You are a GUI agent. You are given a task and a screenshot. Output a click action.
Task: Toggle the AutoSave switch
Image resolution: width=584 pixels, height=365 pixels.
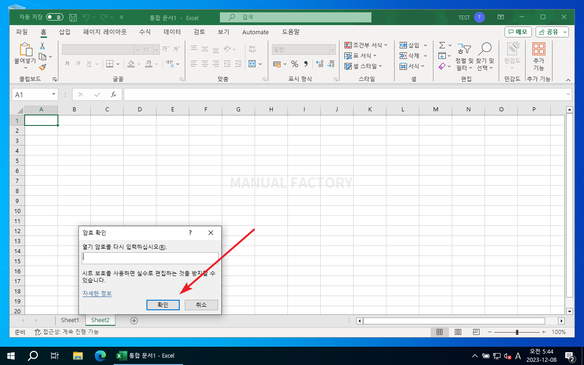point(55,17)
